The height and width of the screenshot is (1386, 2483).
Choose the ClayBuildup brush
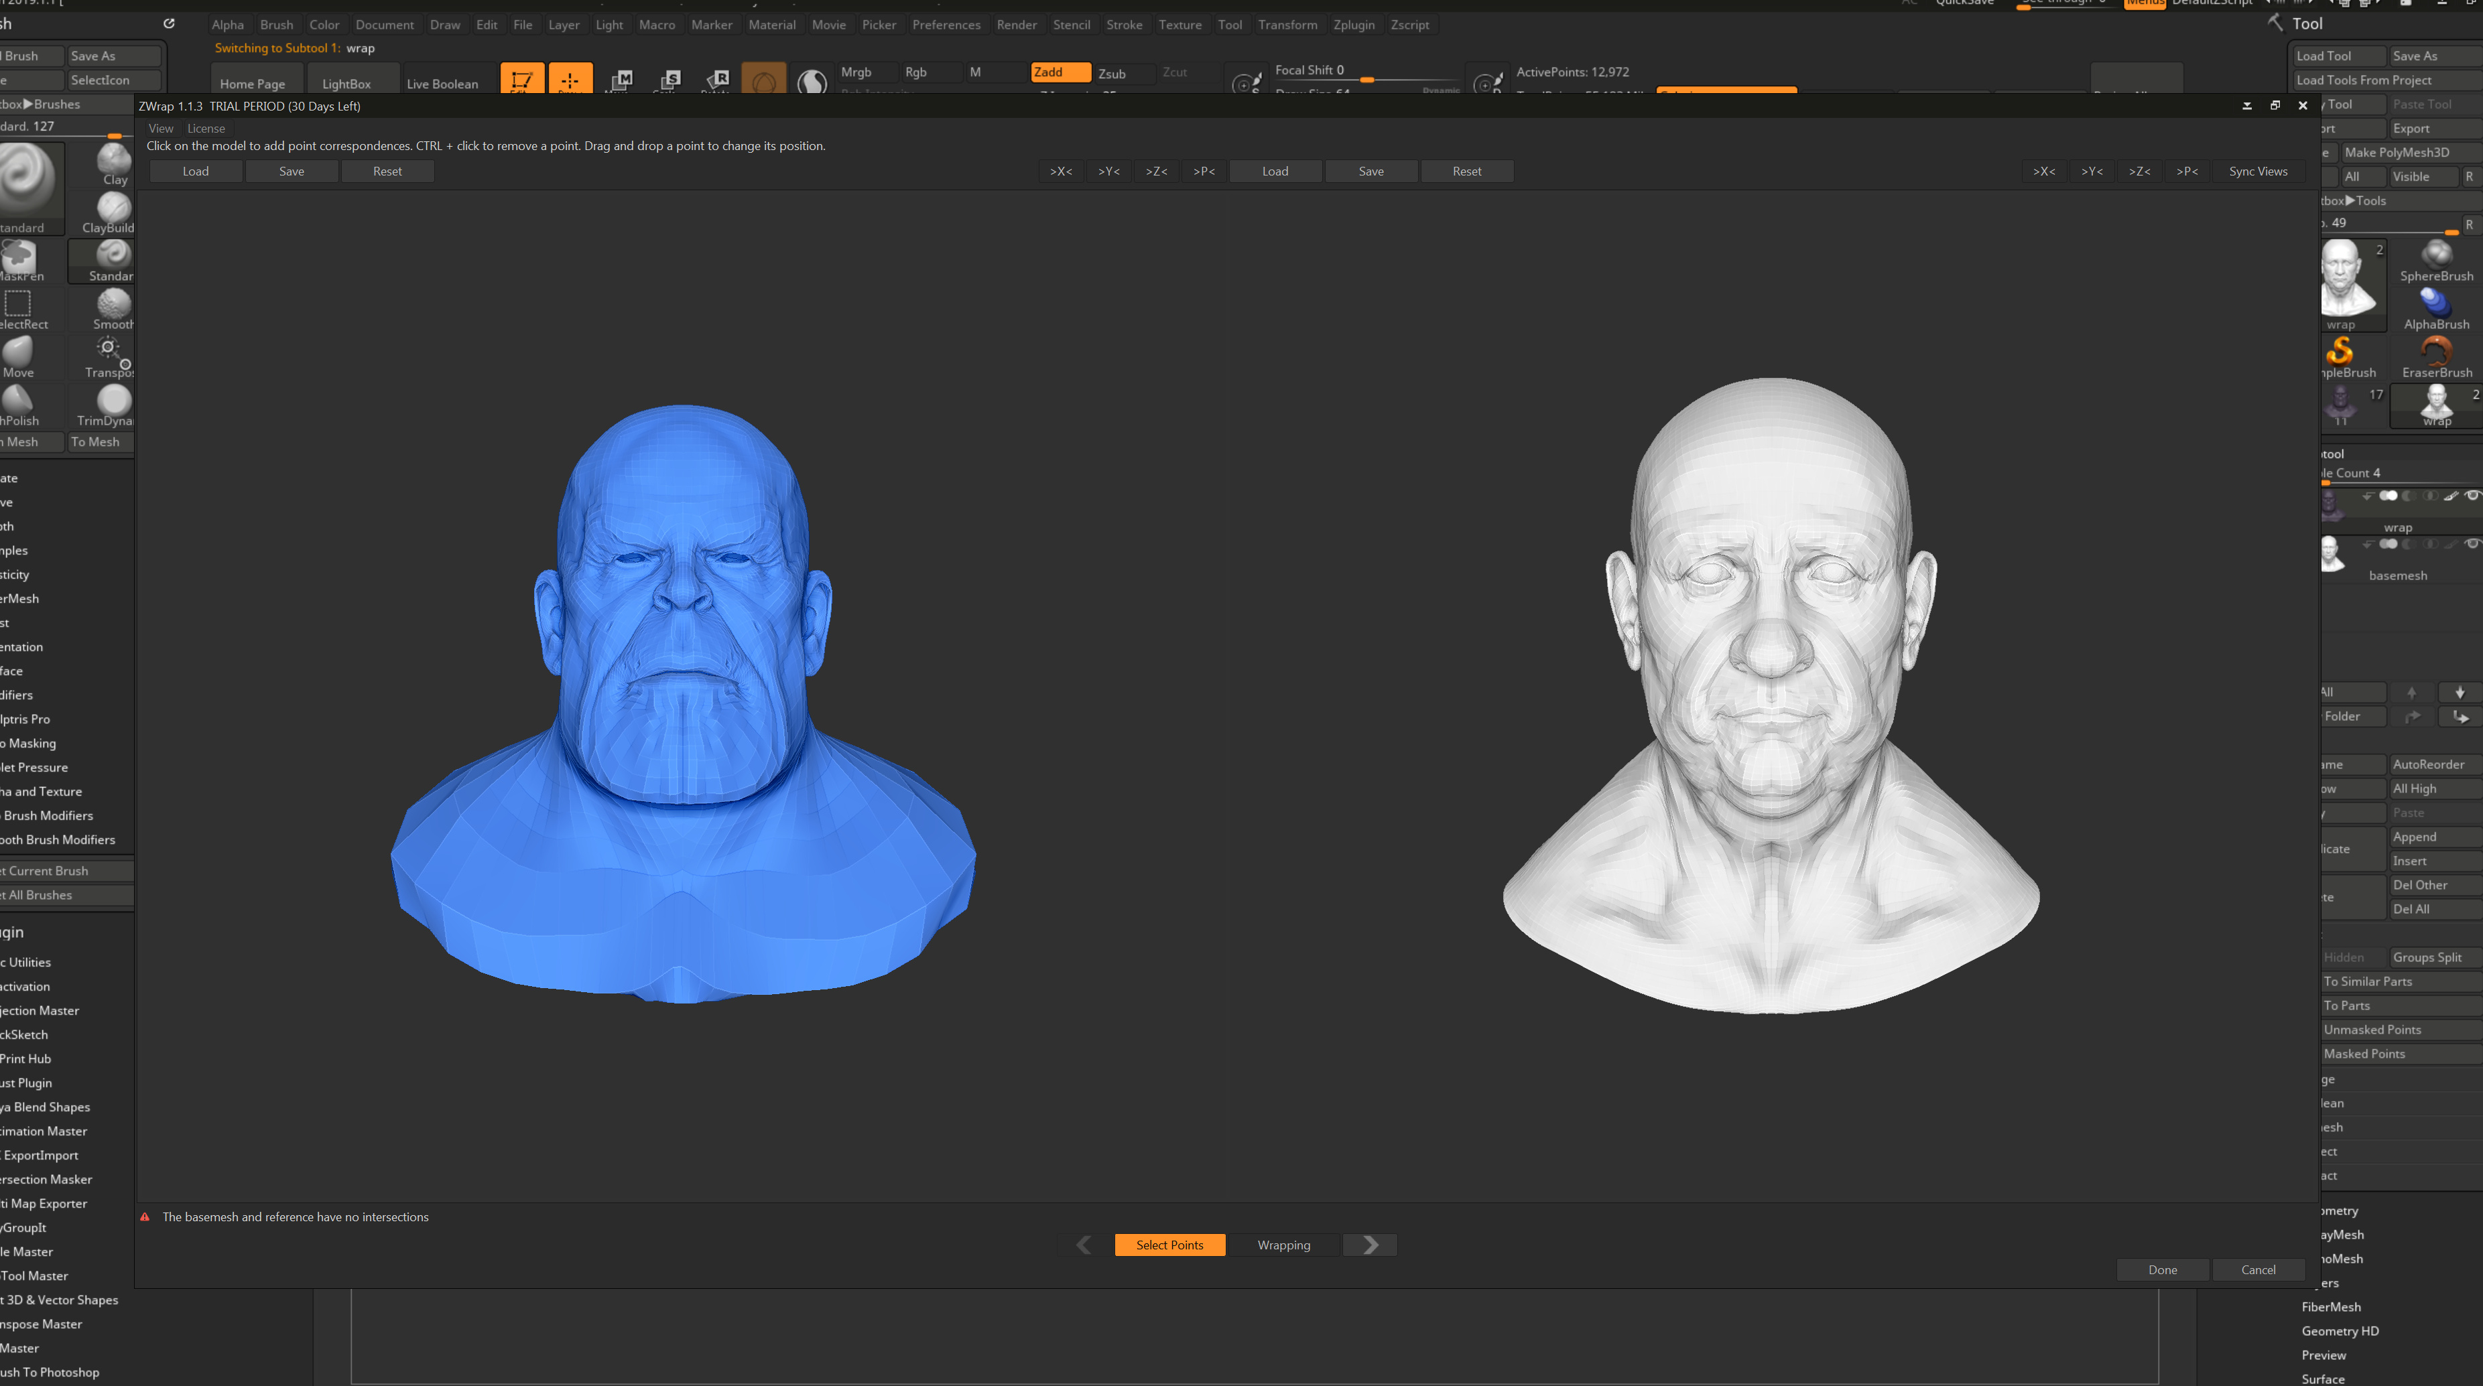coord(113,209)
